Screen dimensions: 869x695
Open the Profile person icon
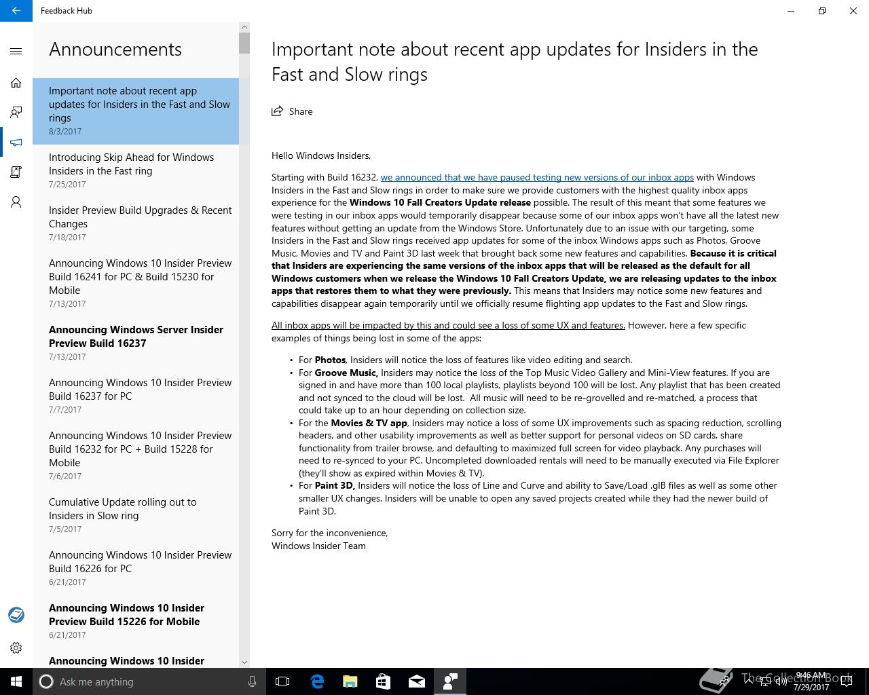point(16,202)
